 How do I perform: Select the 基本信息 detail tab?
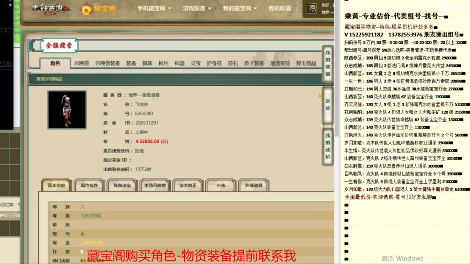(56, 185)
